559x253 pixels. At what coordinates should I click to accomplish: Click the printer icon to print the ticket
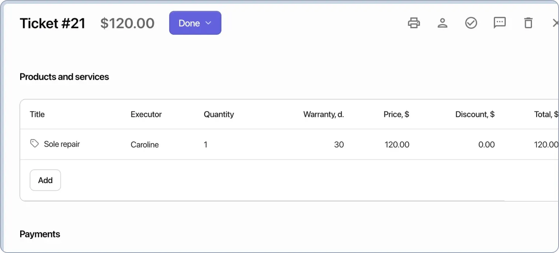[414, 23]
